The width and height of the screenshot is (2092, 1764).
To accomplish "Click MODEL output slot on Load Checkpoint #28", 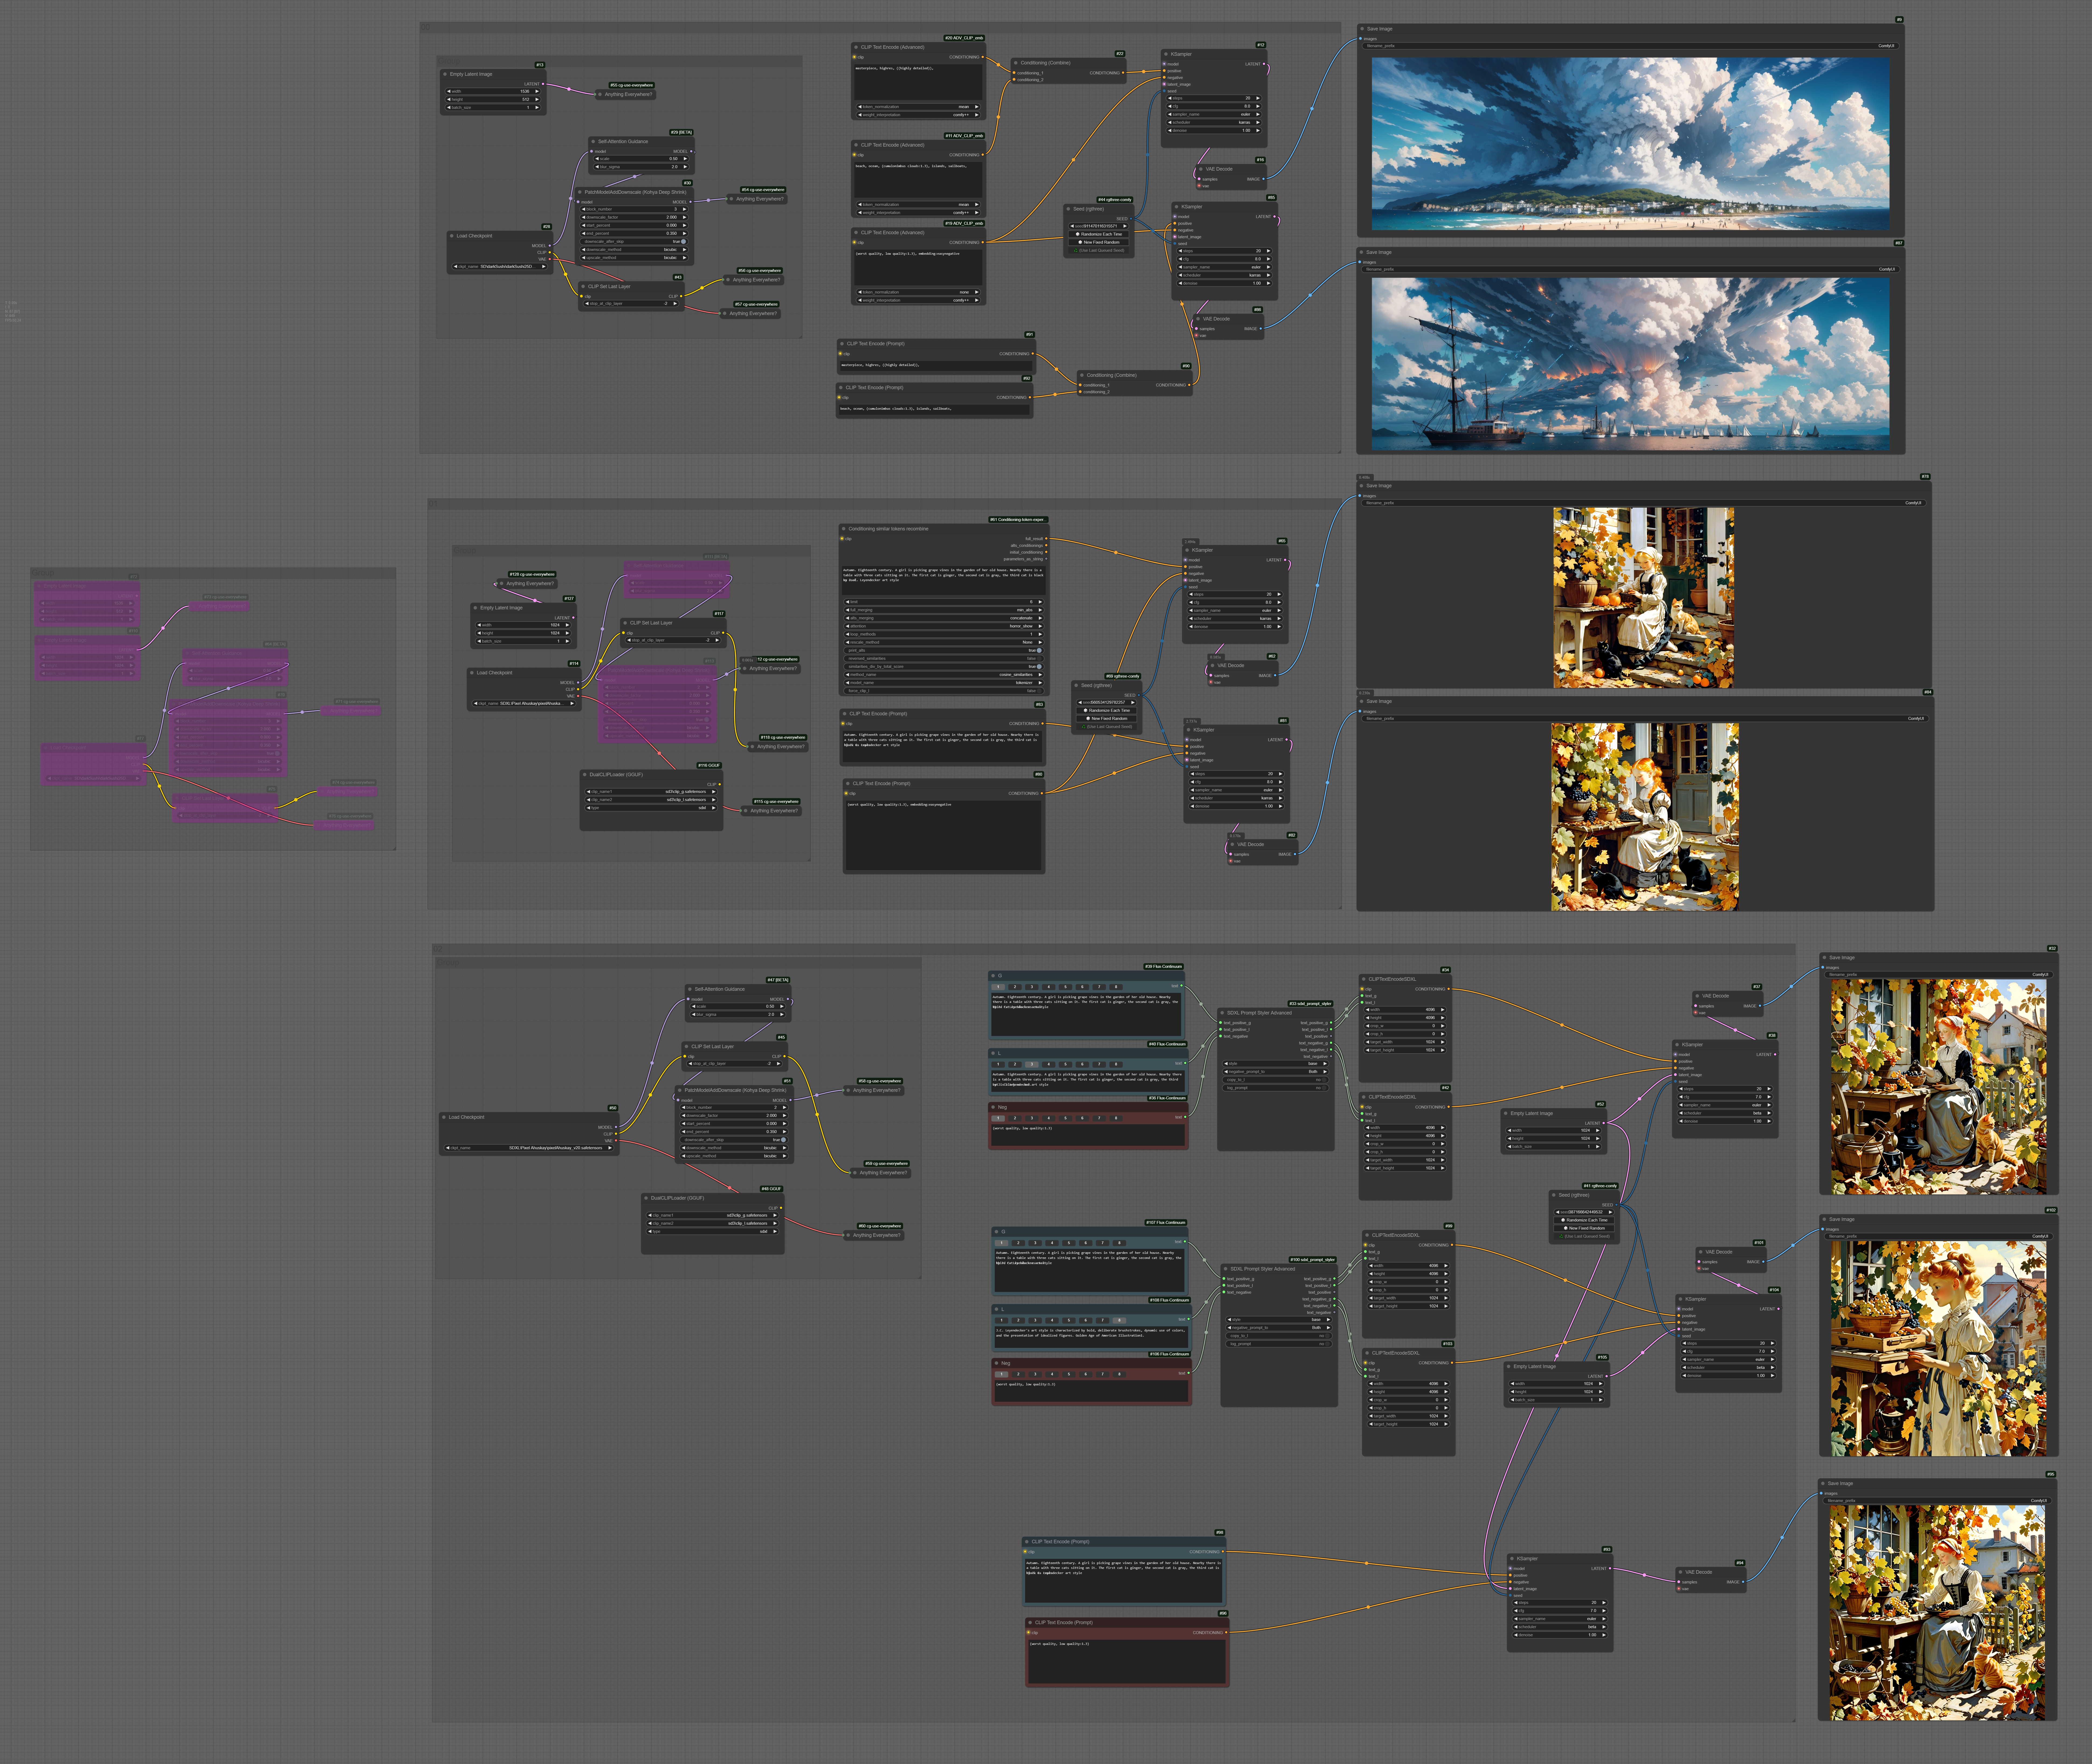I will 550,246.
